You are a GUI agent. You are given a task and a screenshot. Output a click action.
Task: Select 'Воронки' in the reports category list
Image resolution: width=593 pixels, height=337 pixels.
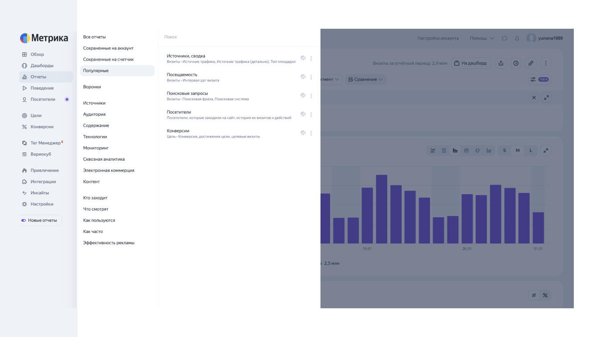point(92,87)
